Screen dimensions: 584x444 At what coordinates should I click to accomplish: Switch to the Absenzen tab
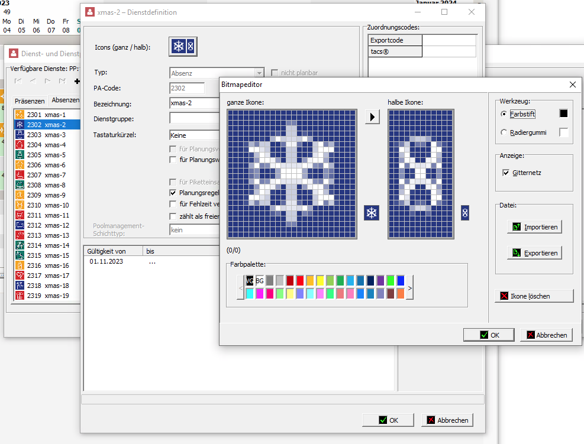point(65,101)
